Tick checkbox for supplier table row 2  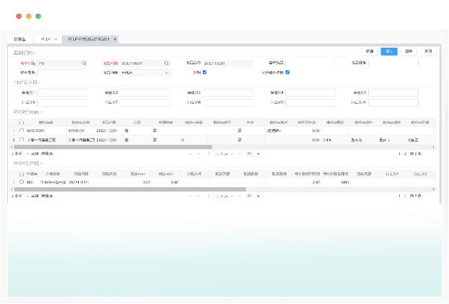22,139
